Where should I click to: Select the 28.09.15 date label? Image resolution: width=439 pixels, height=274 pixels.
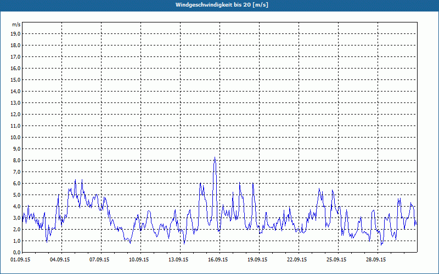pos(376,260)
